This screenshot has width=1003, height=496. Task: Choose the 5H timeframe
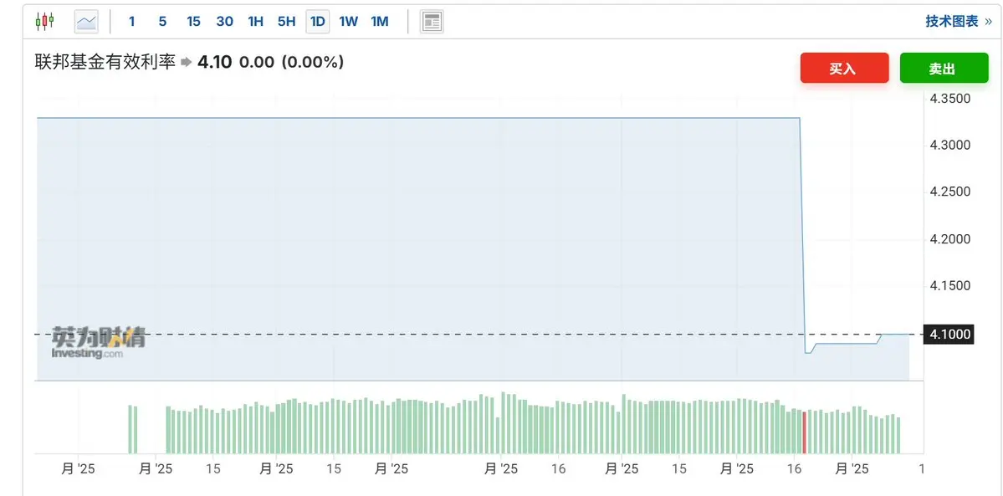287,22
